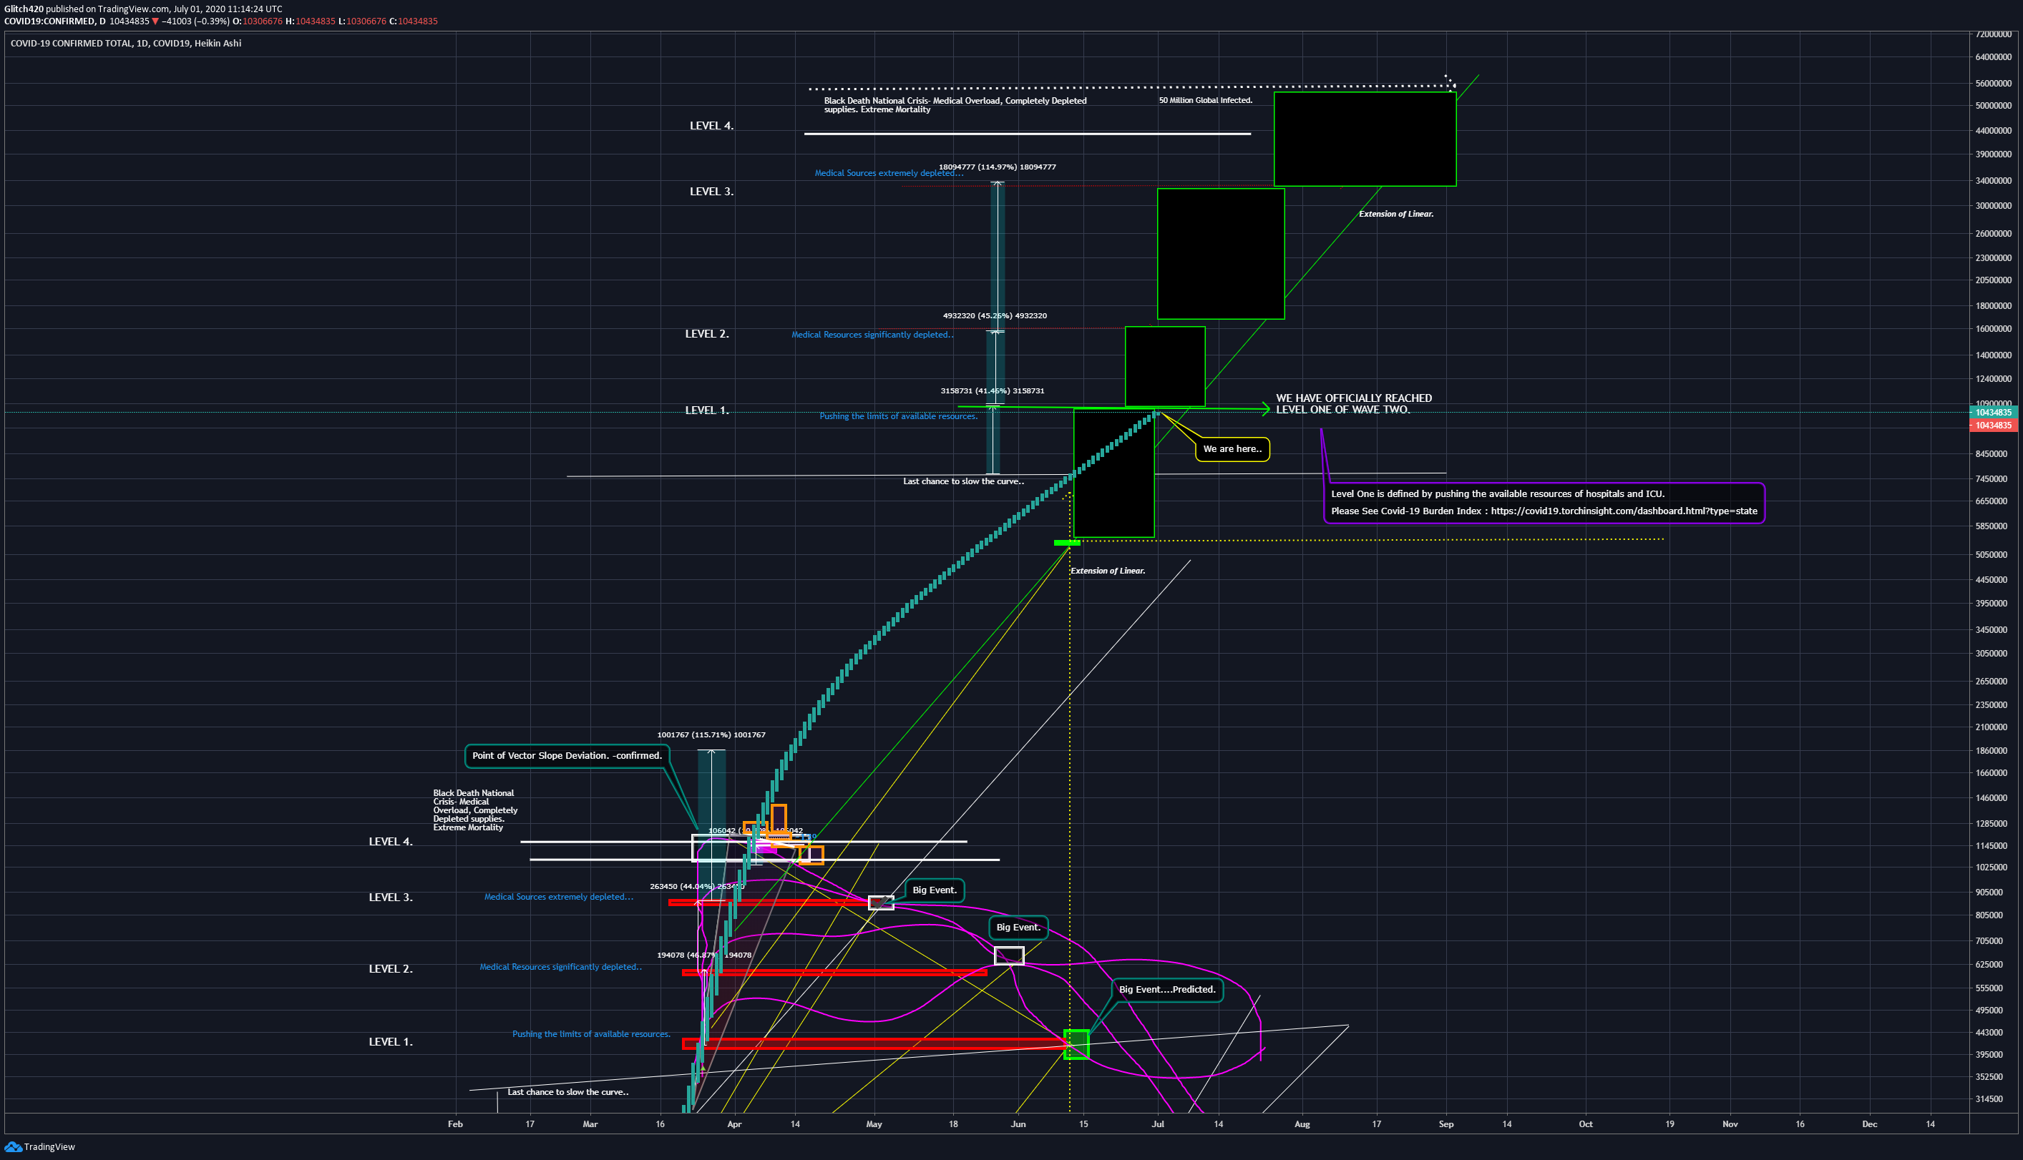Select the 'Big Event....Predicted.' callout

(1167, 990)
